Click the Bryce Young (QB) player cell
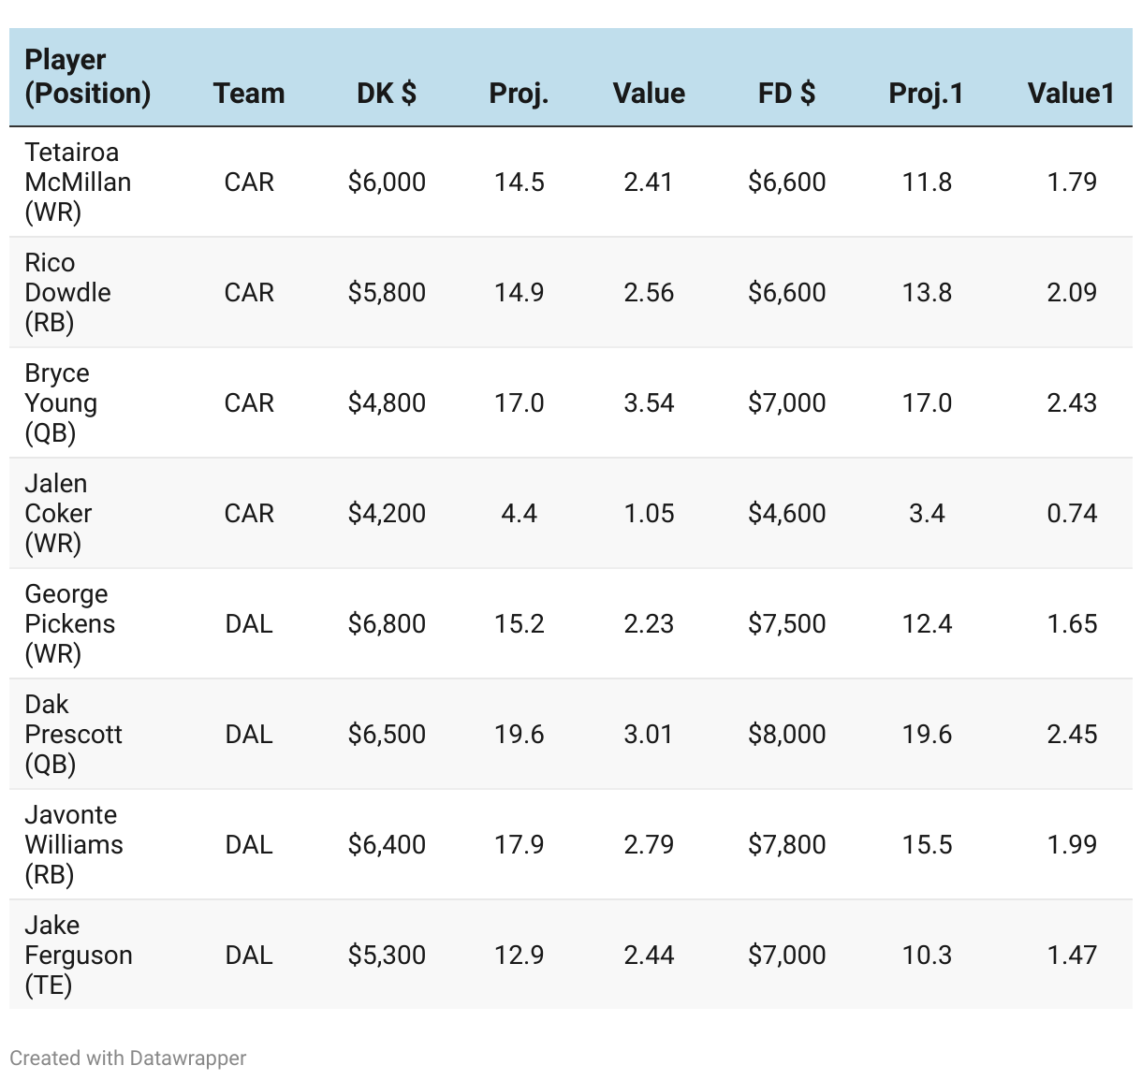This screenshot has height=1080, width=1142. pyautogui.click(x=61, y=402)
